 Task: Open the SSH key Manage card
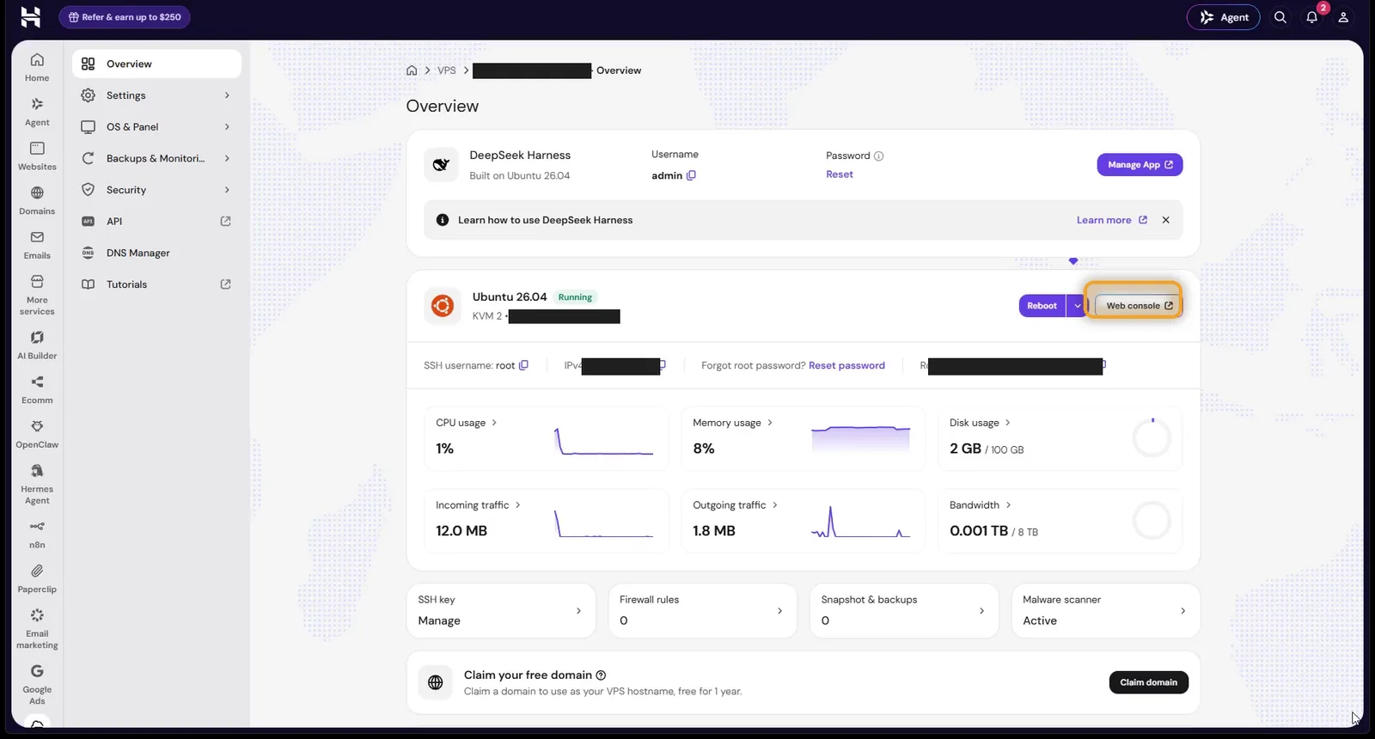(x=500, y=611)
